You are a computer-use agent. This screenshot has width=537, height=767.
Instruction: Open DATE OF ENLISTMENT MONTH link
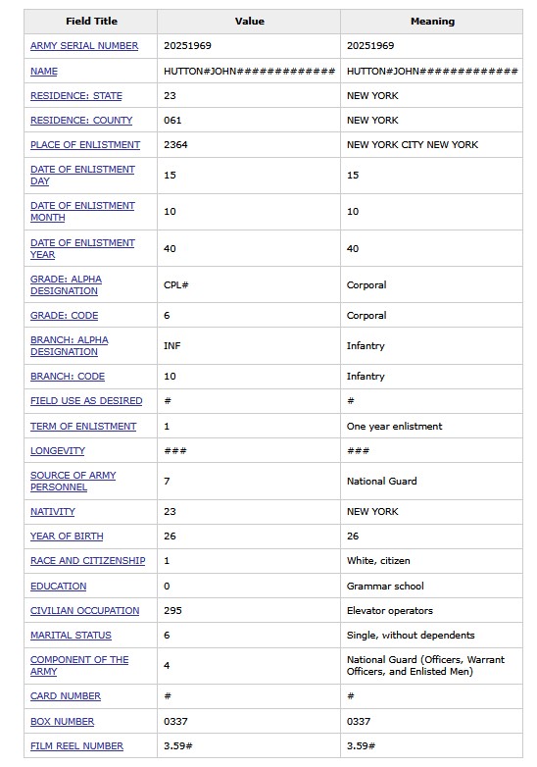[x=82, y=211]
